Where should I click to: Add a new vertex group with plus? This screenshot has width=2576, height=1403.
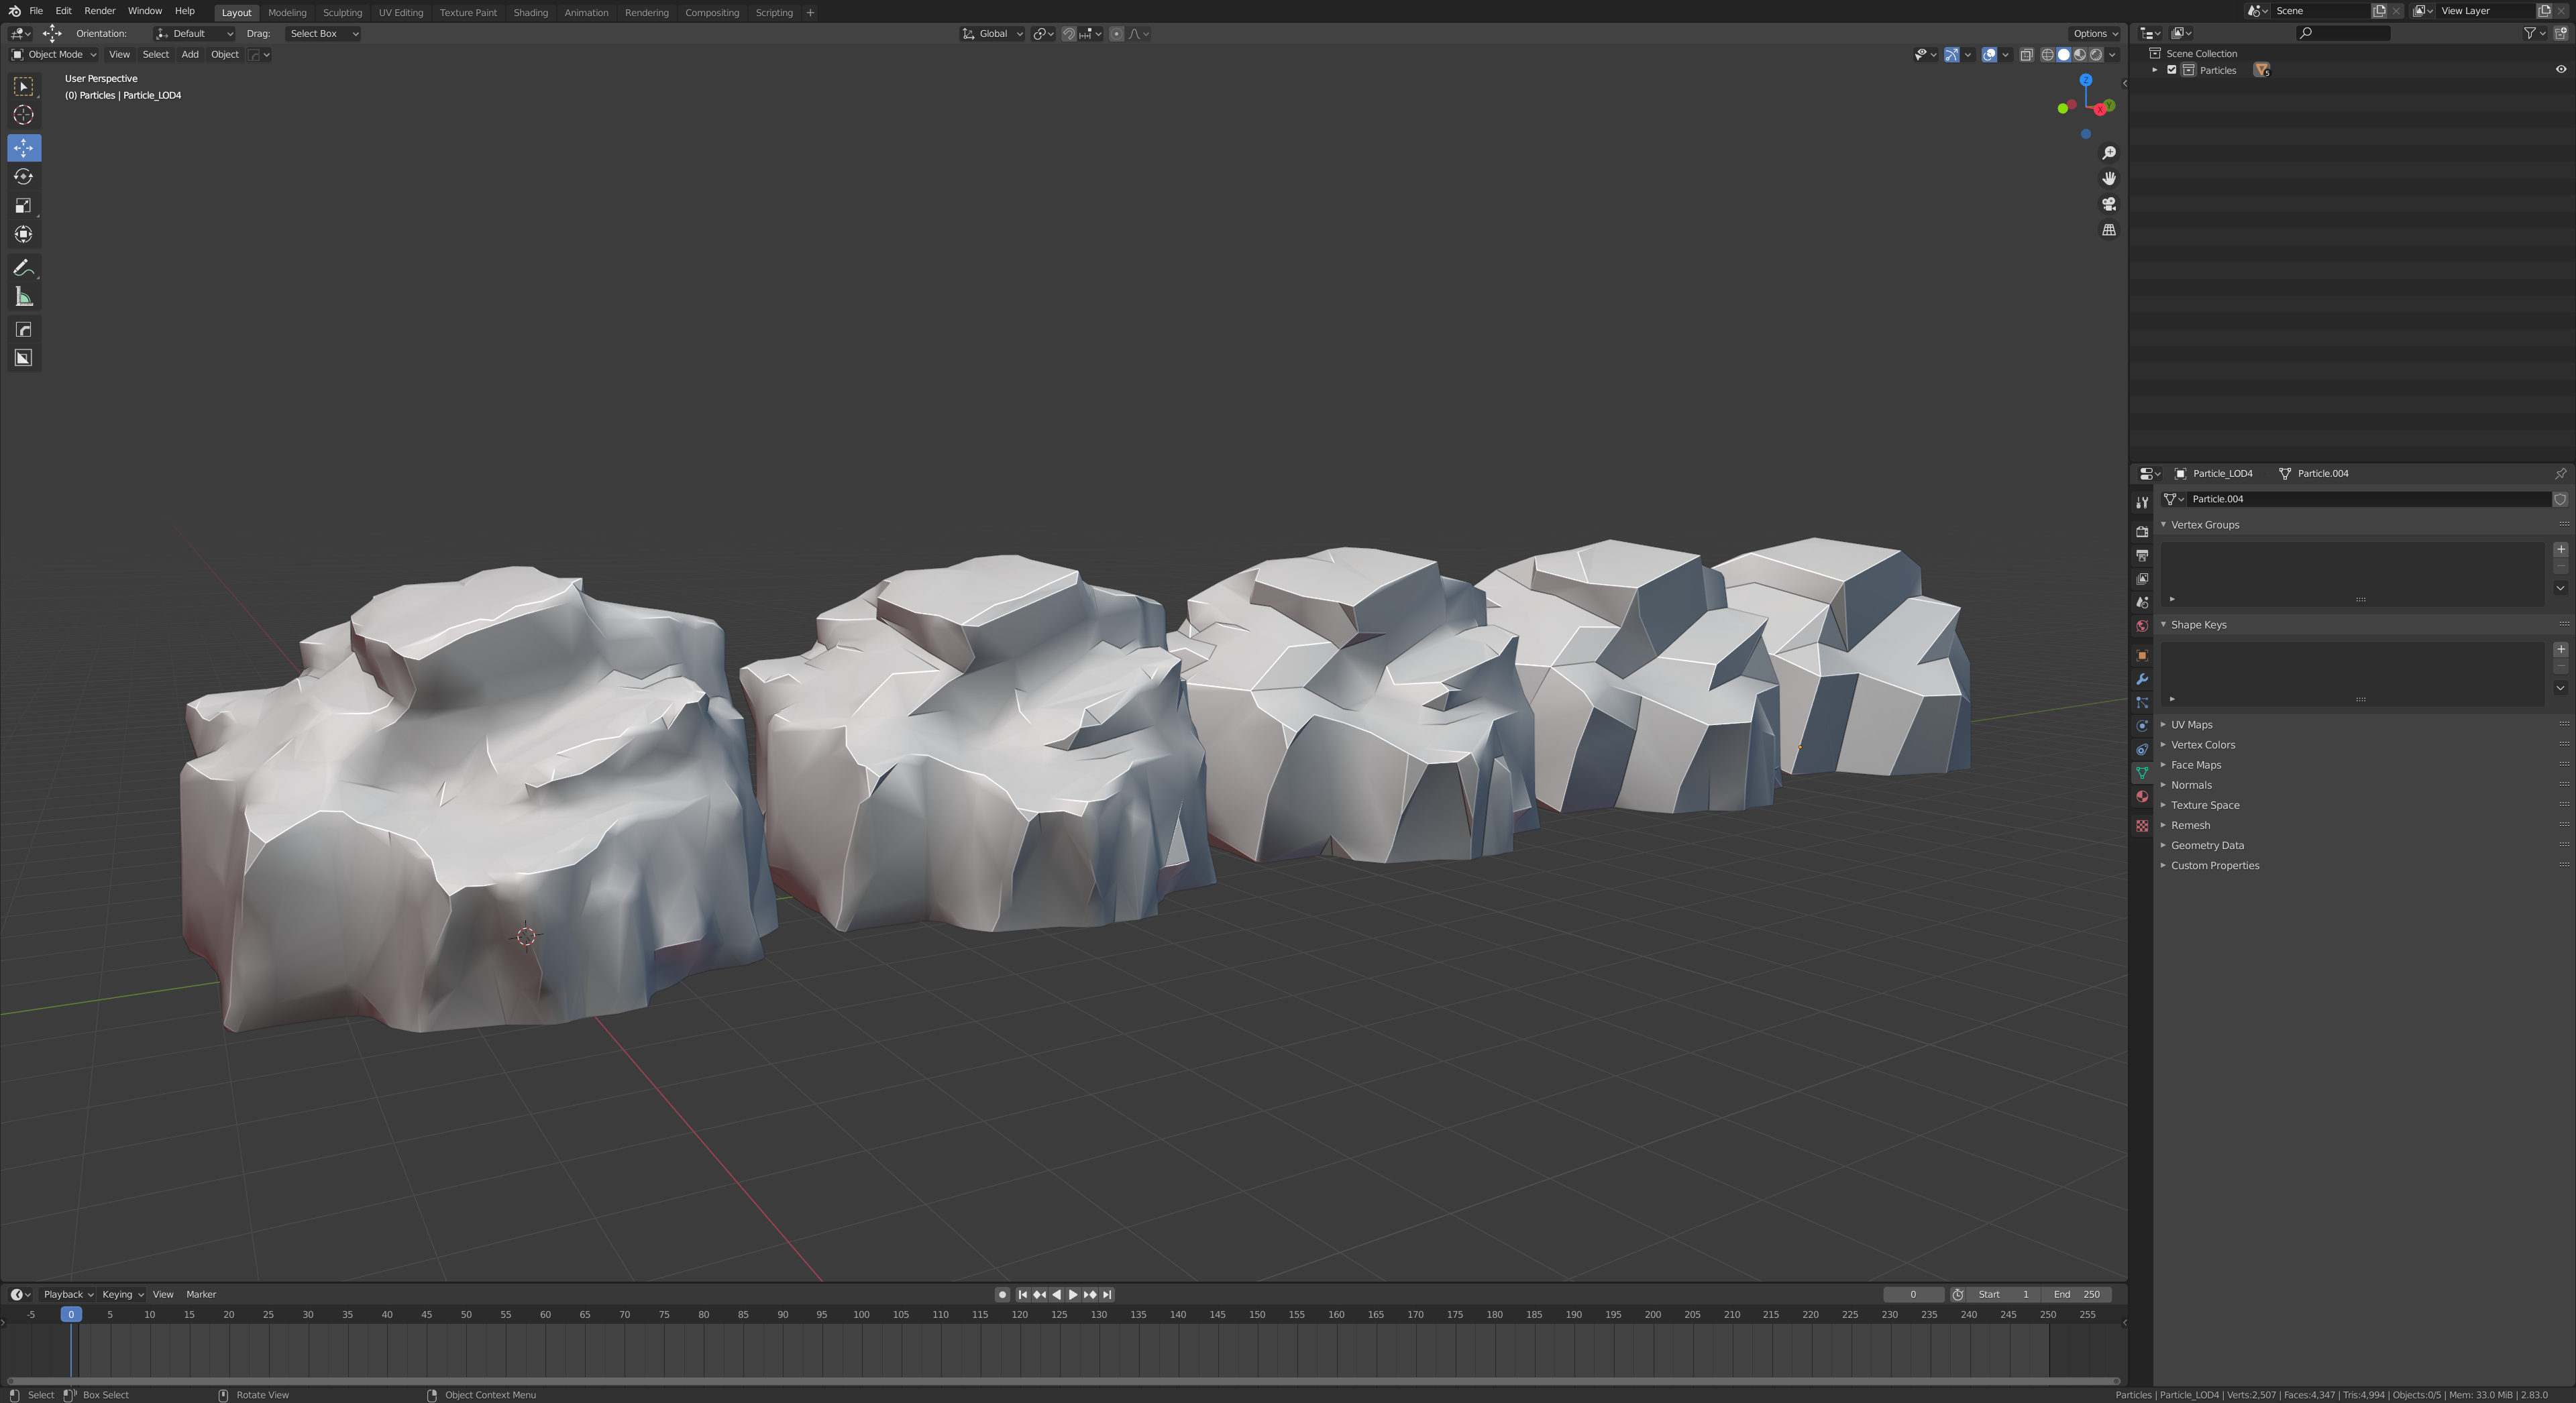(x=2561, y=550)
